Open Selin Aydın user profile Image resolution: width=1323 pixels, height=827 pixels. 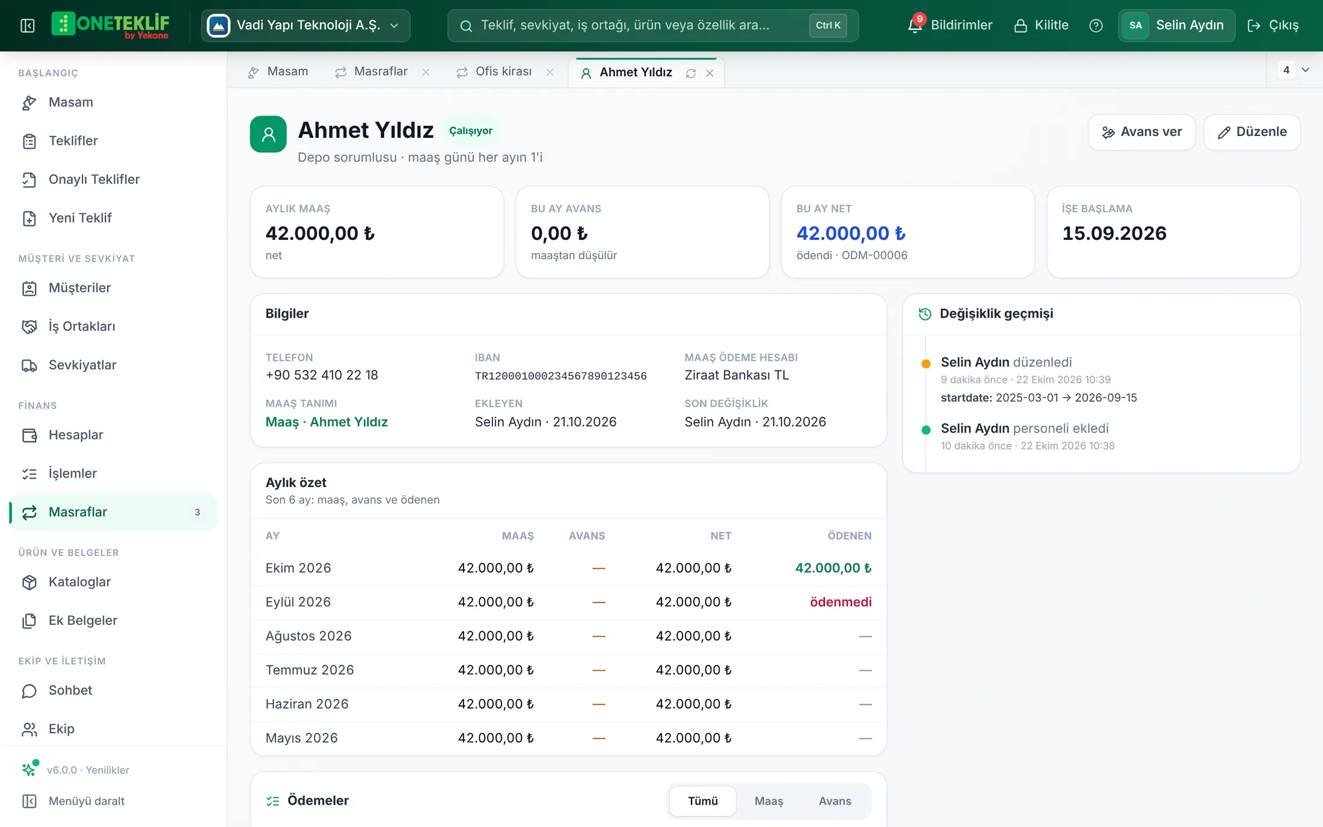pos(1176,25)
